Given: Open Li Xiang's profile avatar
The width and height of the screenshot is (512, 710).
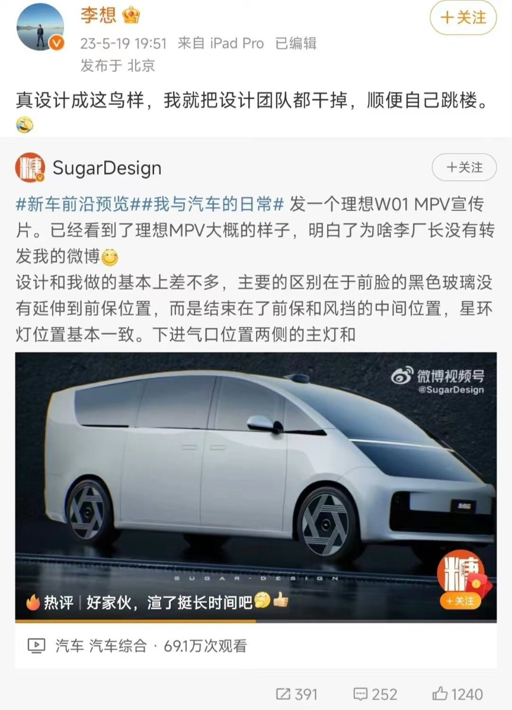Looking at the screenshot, I should click(x=40, y=27).
